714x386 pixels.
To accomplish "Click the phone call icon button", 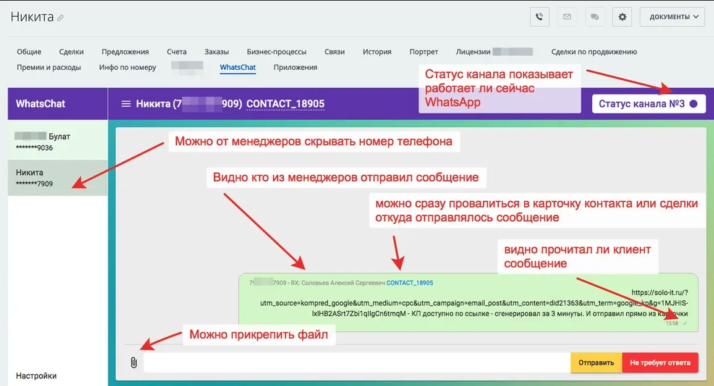I will pos(540,17).
